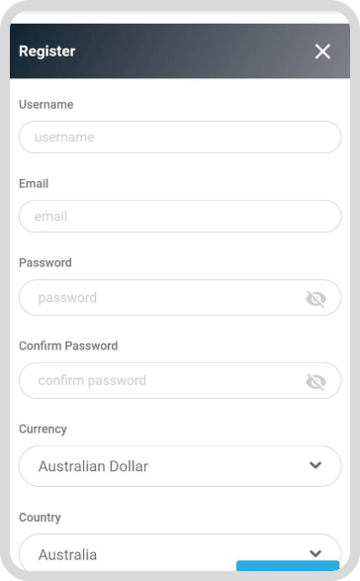
Task: Open the Australian Dollar currency dropdown
Action: pyautogui.click(x=180, y=466)
